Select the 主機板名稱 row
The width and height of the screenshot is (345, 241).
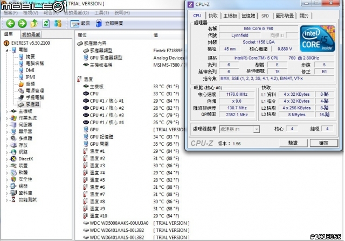click(x=101, y=65)
